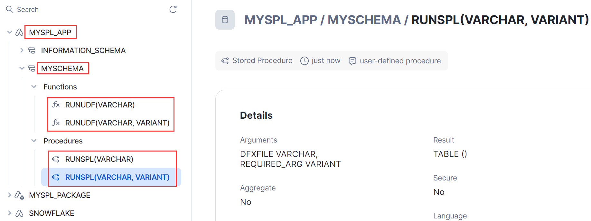Open MYSPL_APP in the breadcrumb
The width and height of the screenshot is (591, 221).
(x=281, y=20)
